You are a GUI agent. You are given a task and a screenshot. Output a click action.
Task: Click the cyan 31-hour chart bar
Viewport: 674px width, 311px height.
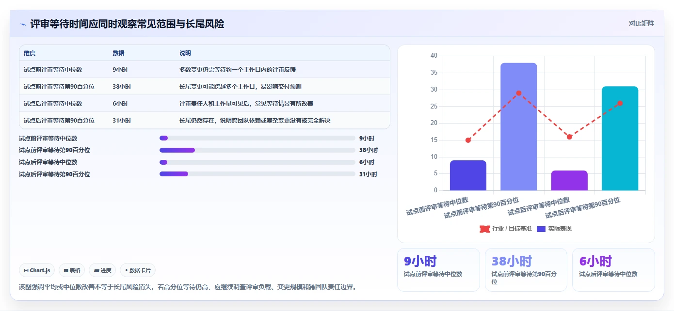pyautogui.click(x=620, y=139)
